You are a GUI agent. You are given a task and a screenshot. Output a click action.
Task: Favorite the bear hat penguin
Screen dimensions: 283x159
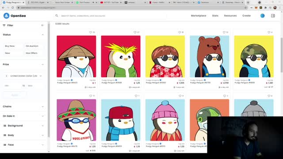click(x=224, y=32)
